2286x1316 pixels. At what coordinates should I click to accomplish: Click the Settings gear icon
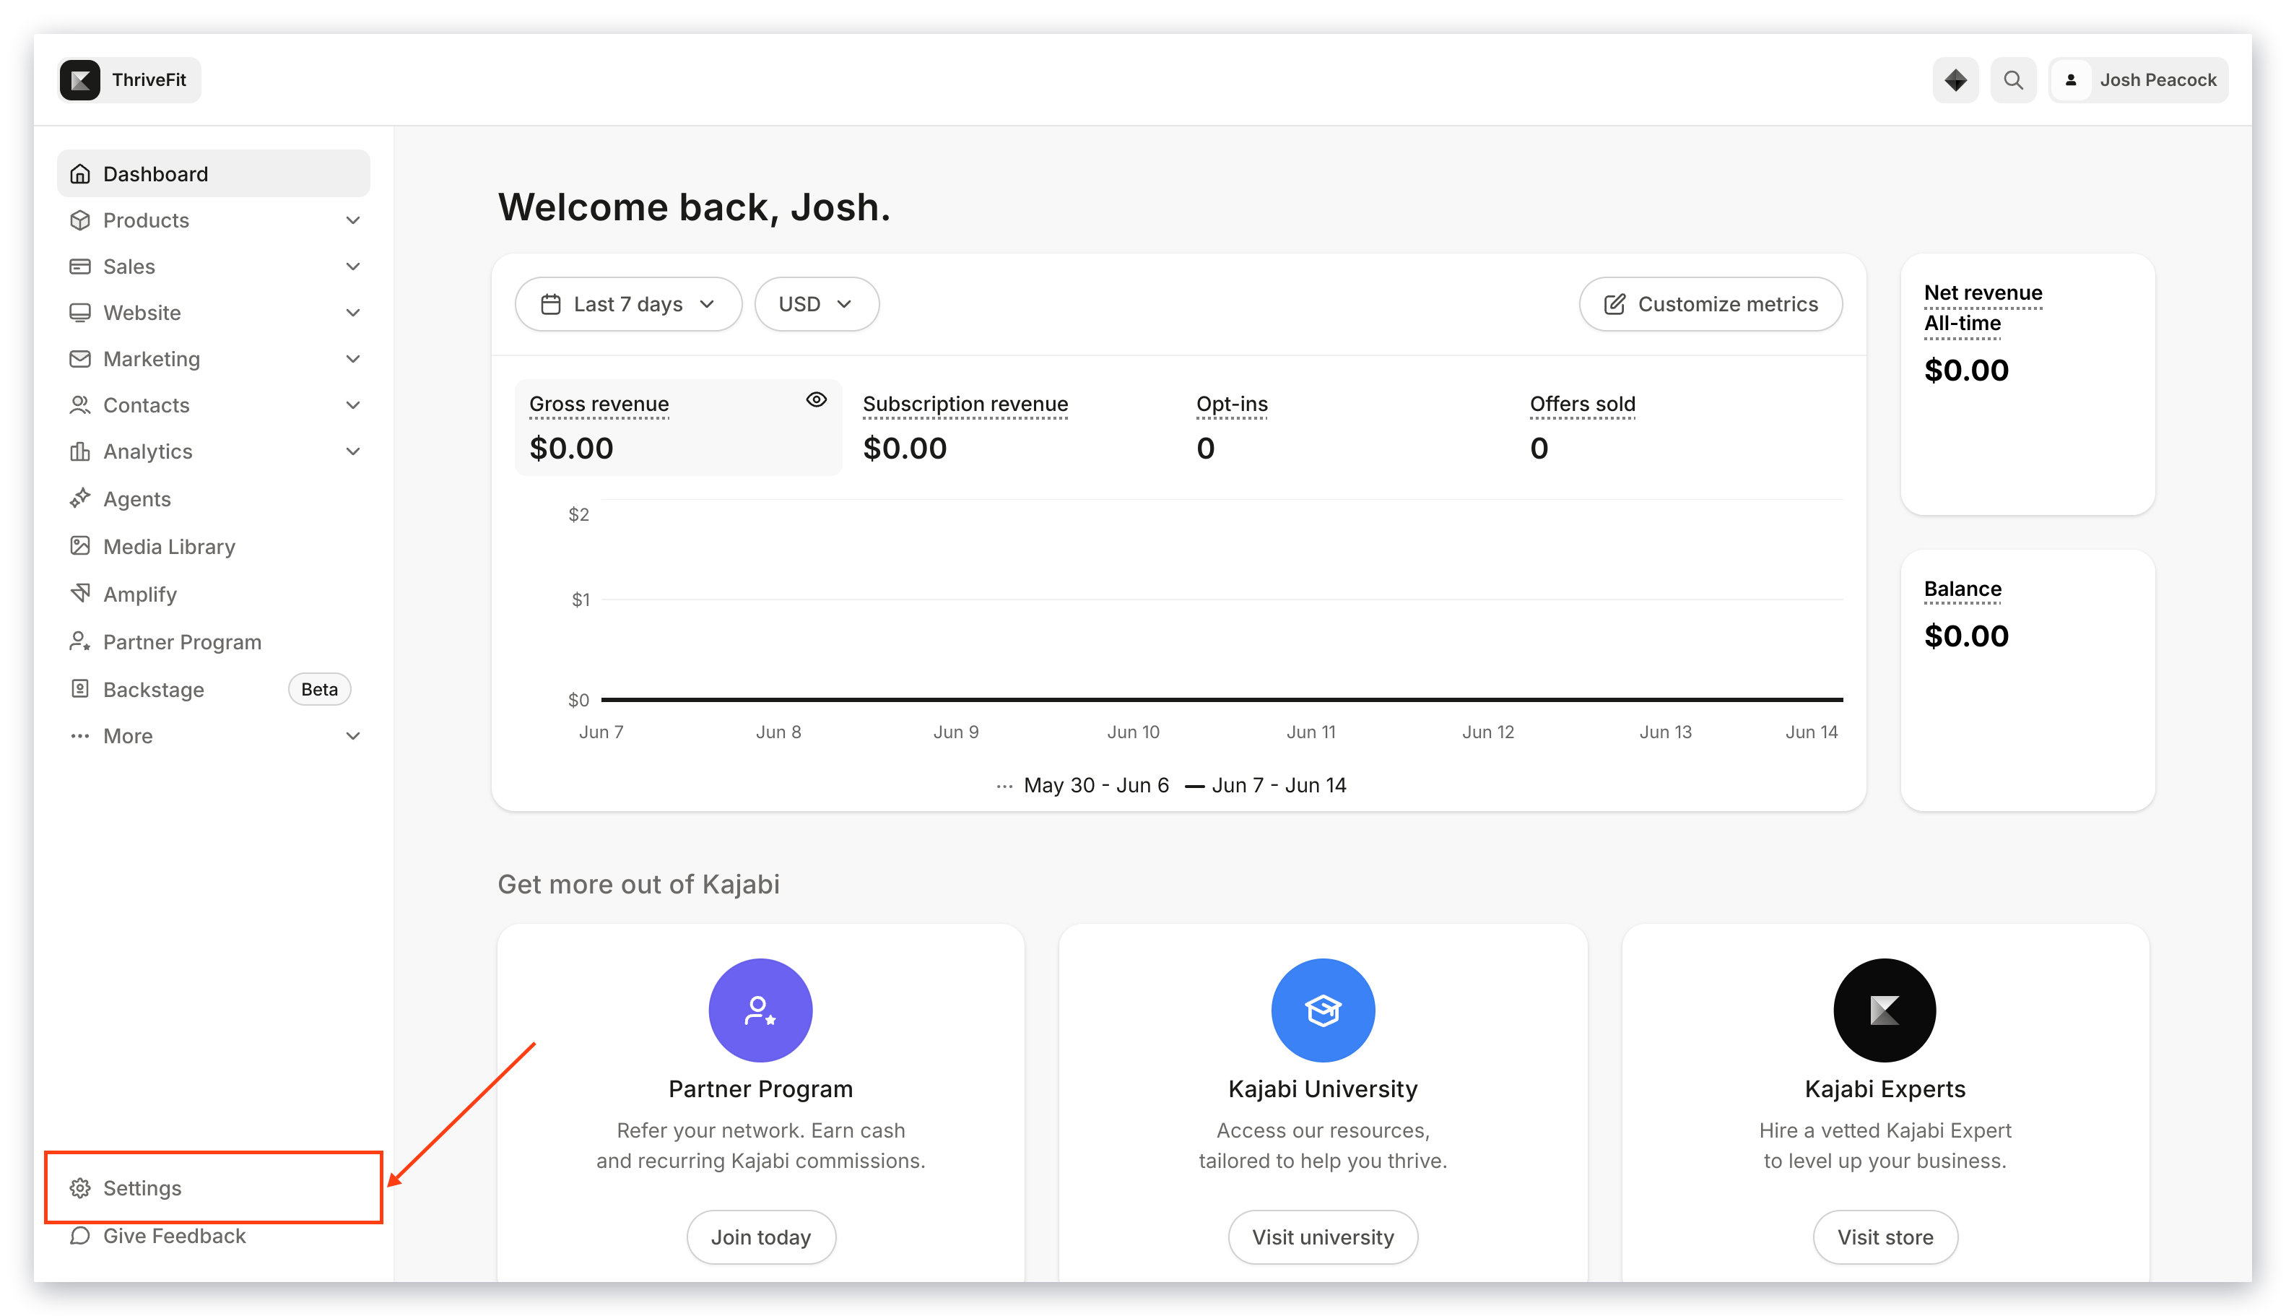pyautogui.click(x=80, y=1187)
